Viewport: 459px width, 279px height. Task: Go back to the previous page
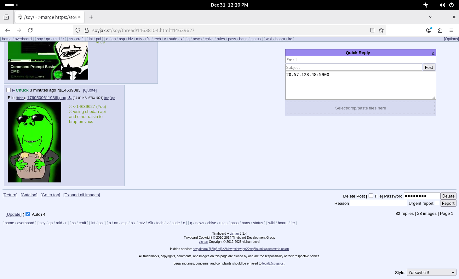8,30
